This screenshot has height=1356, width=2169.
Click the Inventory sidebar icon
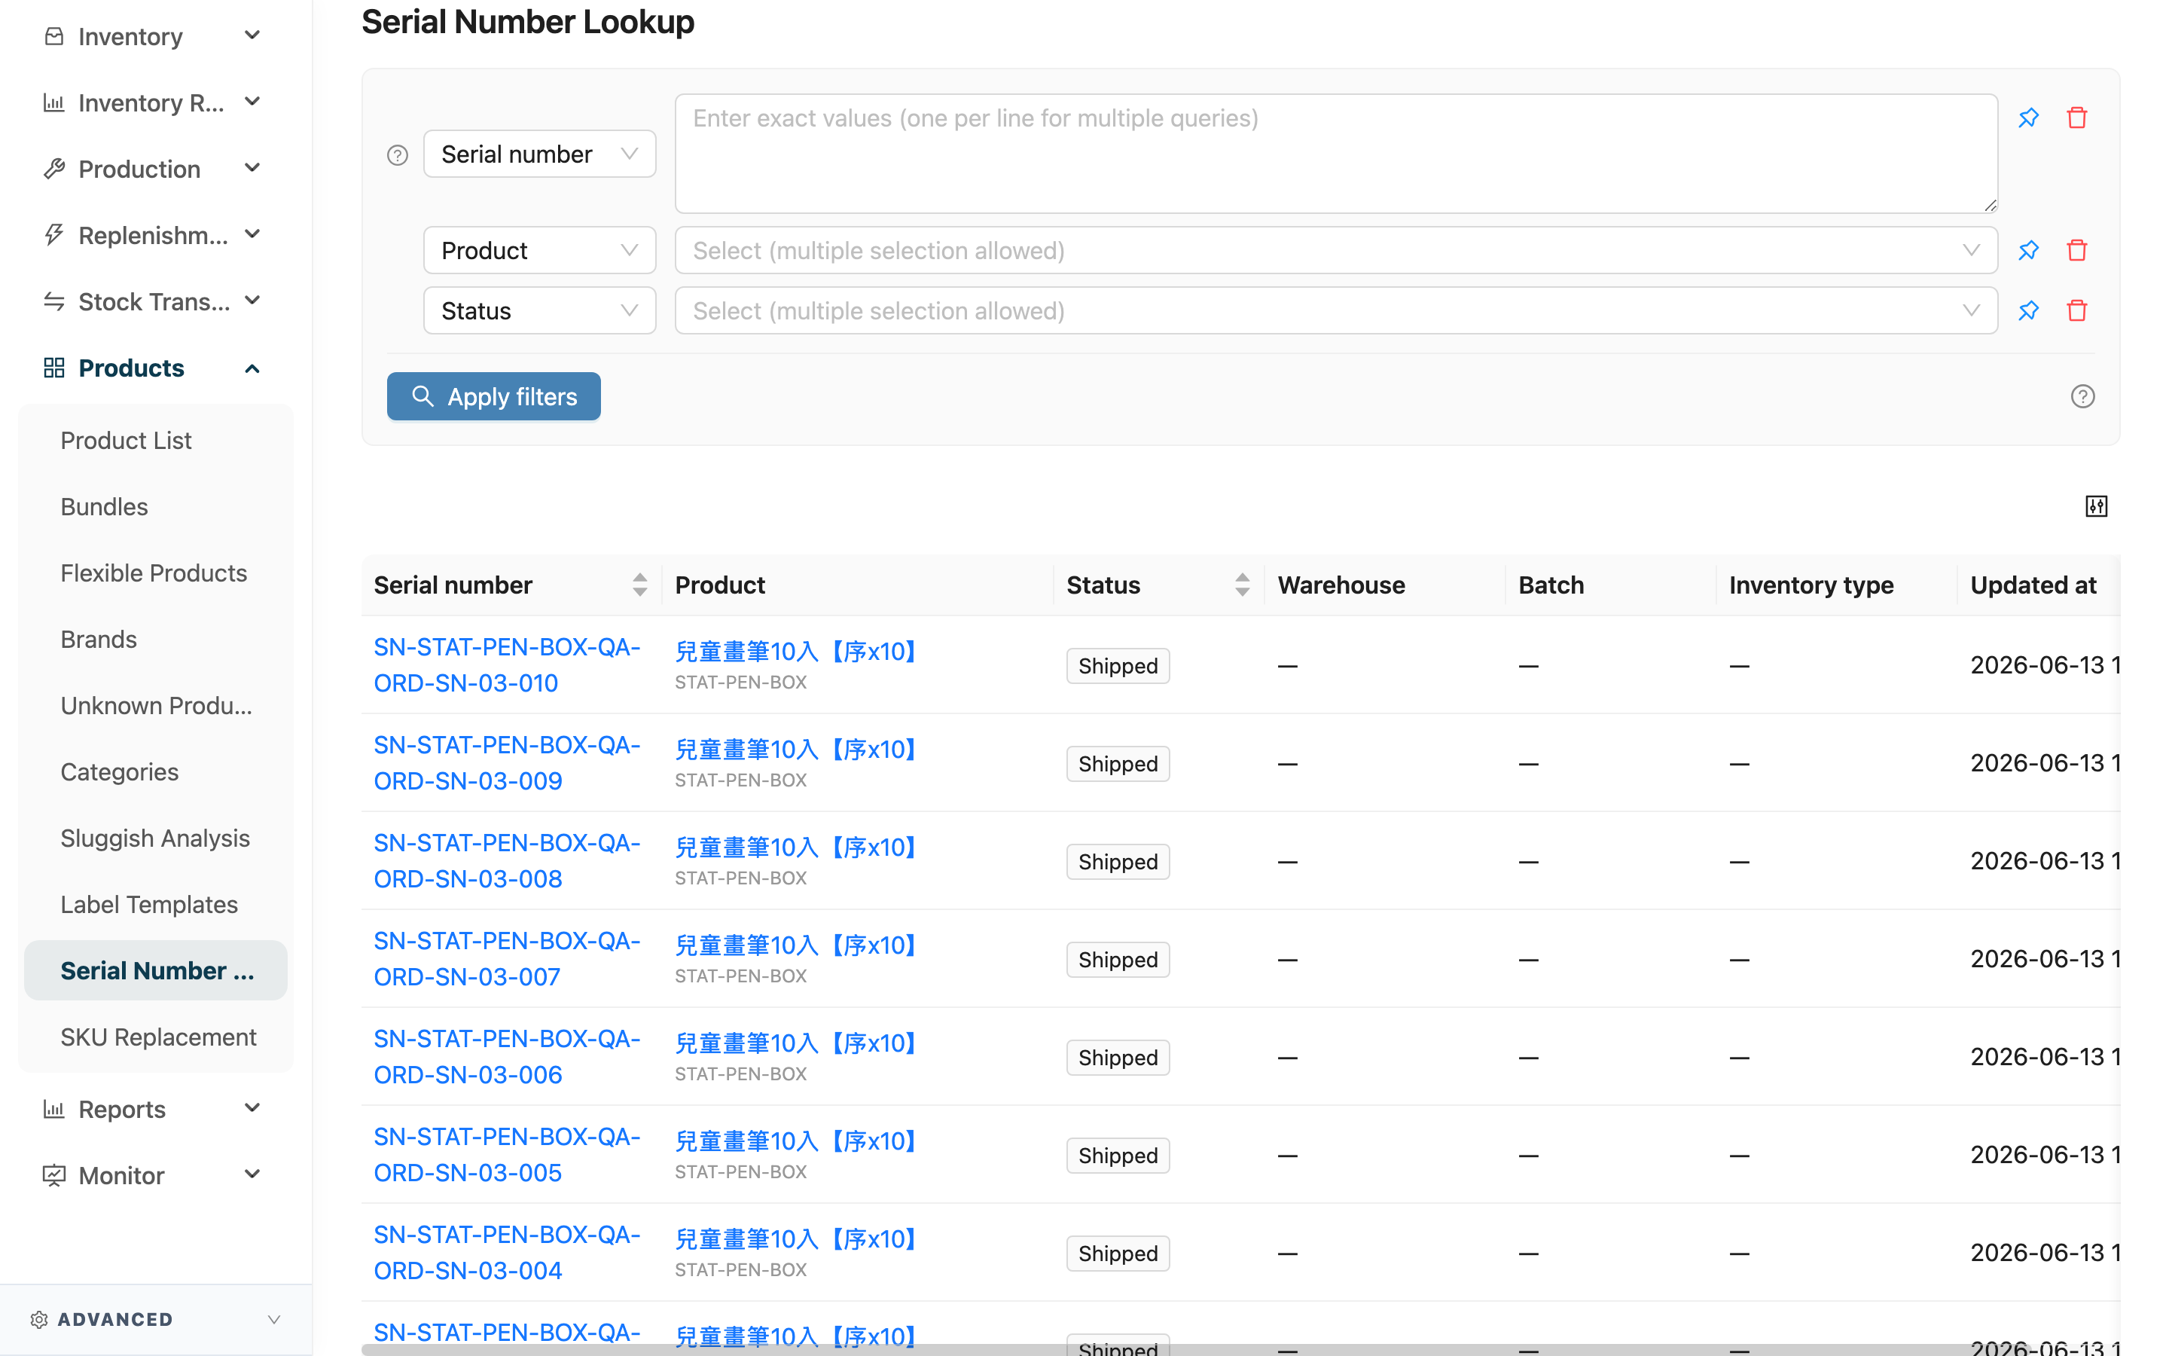pos(53,36)
